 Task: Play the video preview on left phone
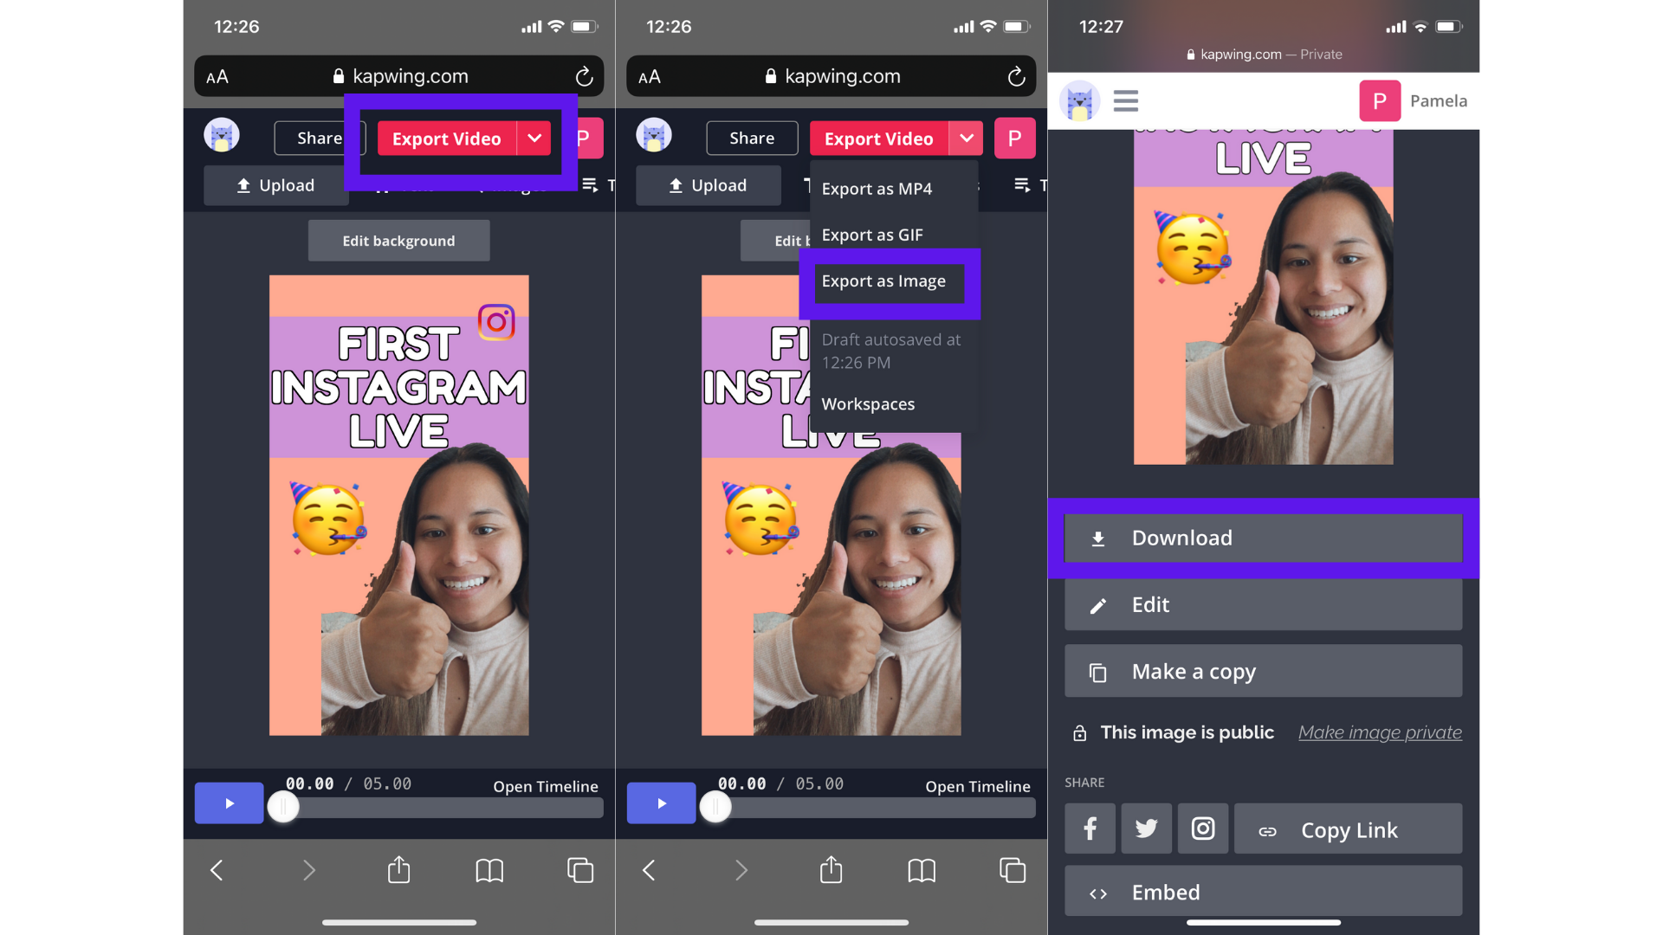tap(229, 803)
